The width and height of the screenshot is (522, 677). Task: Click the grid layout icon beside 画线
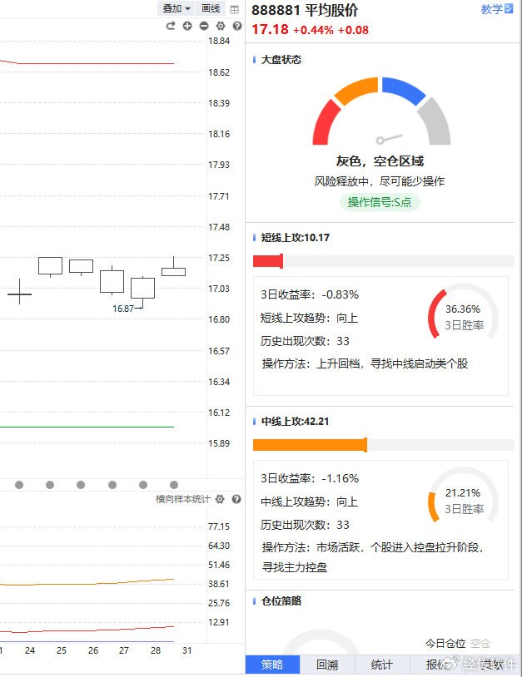tap(234, 9)
